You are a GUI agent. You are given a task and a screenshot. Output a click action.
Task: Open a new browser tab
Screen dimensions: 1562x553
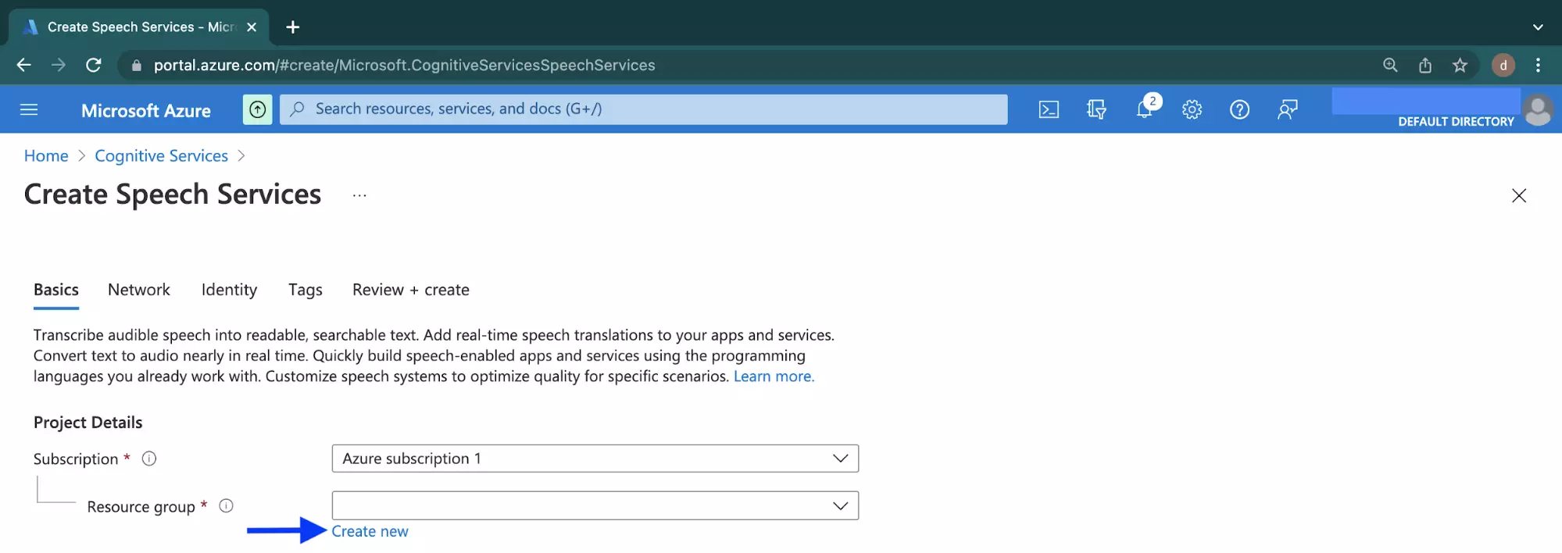(x=293, y=27)
